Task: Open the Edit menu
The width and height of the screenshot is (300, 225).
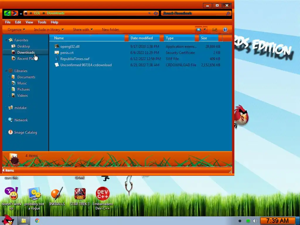Action: click(x=18, y=22)
